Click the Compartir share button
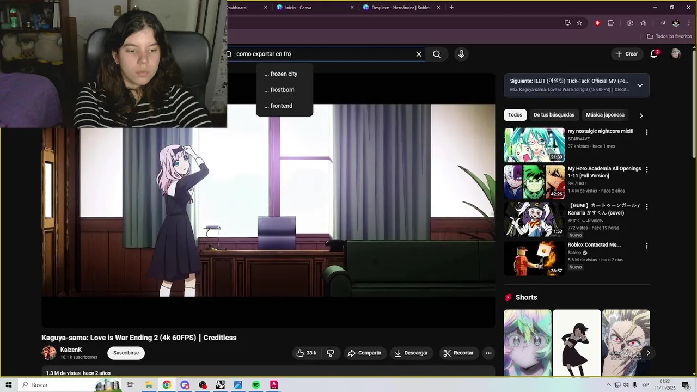697x392 pixels. tap(364, 353)
